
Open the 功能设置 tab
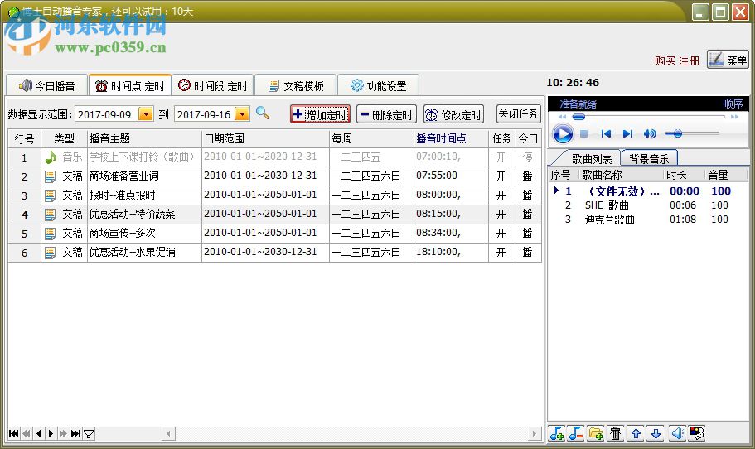378,85
